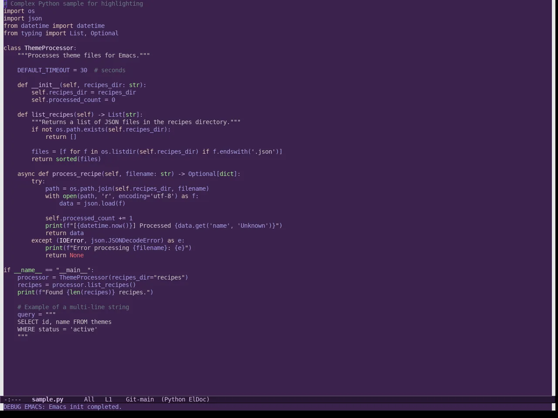
Task: Click the All buffer position indicator
Action: pyautogui.click(x=89, y=399)
